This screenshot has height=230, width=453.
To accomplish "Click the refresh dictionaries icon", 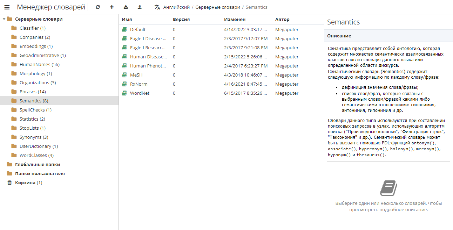I will 98,7.
